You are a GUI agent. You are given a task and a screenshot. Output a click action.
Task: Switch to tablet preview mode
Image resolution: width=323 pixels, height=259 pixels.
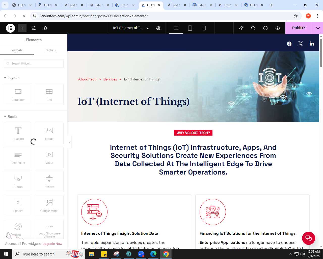[190, 28]
